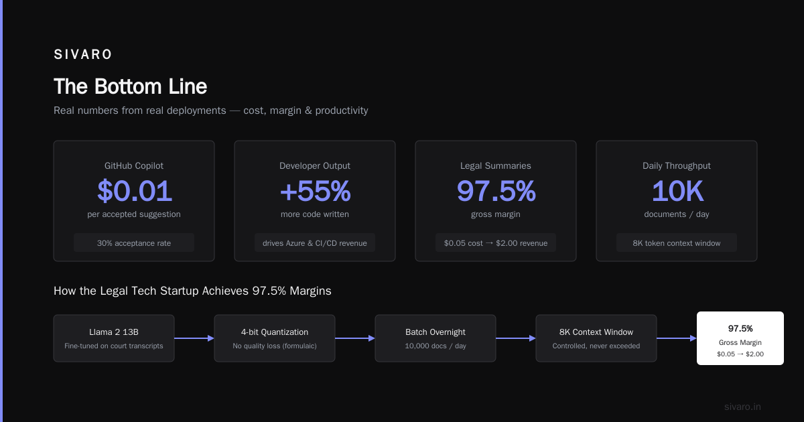Click the 8K Context Window flow box
Viewport: 804px width, 422px height.
(x=596, y=338)
